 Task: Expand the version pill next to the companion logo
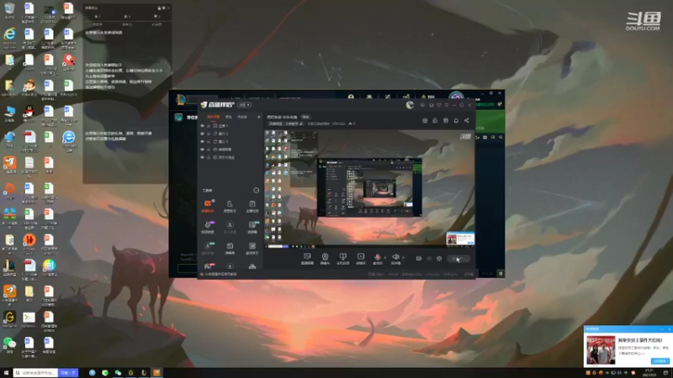point(244,105)
